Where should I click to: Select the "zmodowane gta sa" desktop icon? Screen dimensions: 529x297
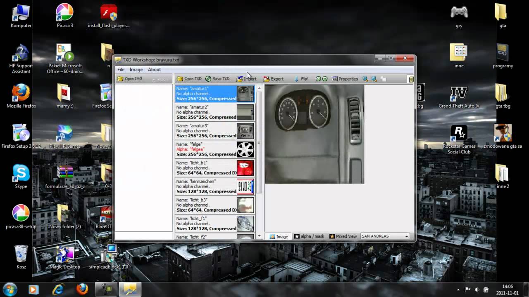click(x=503, y=137)
